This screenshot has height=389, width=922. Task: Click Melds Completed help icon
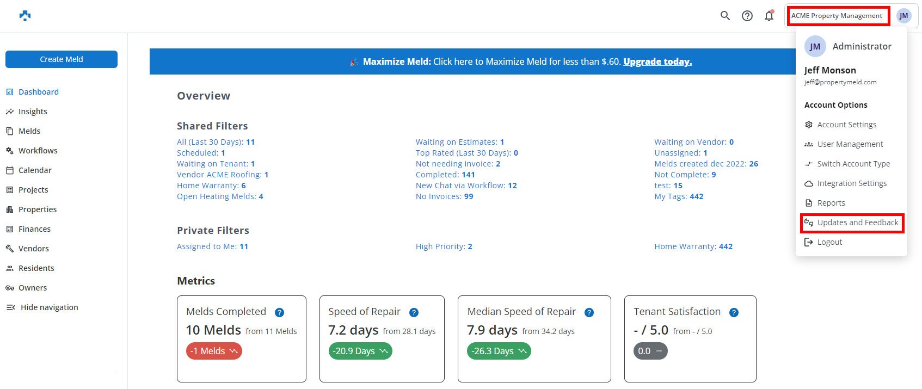[279, 312]
